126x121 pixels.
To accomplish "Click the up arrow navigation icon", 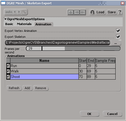I will point(71,12).
